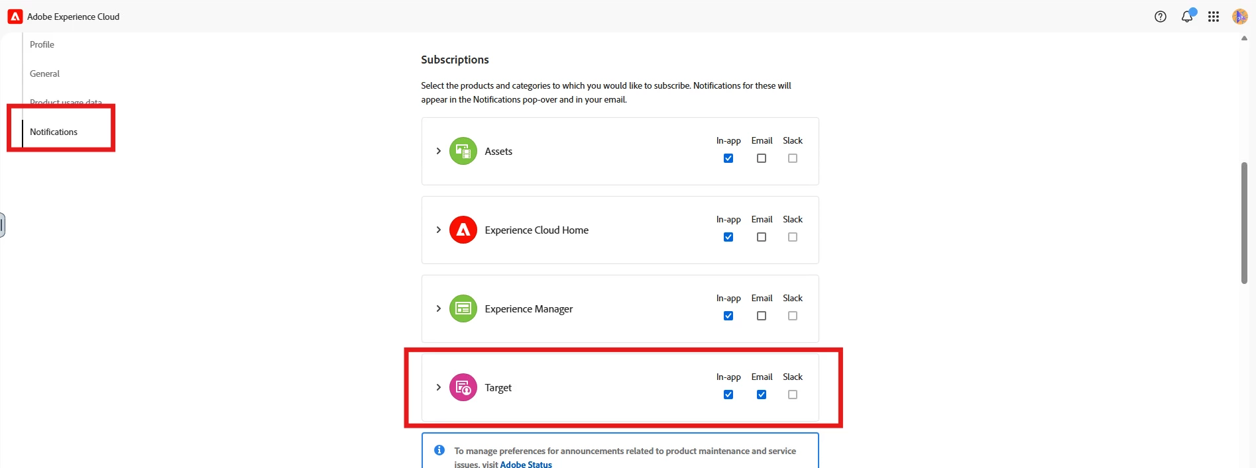Screen dimensions: 1256x468
Task: Expand the Experience Manager row
Action: (438, 308)
